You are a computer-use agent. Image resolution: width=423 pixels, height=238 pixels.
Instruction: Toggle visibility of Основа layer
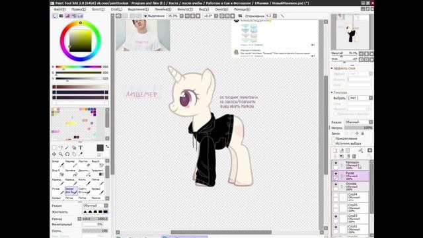click(x=336, y=185)
